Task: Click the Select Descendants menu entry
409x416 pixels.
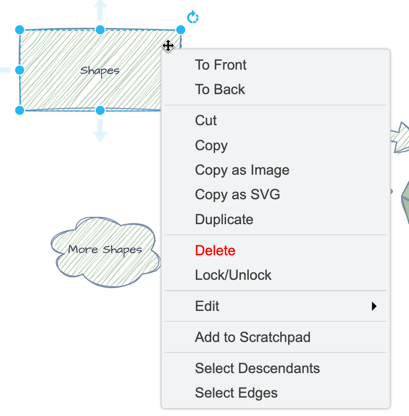Action: (x=257, y=368)
